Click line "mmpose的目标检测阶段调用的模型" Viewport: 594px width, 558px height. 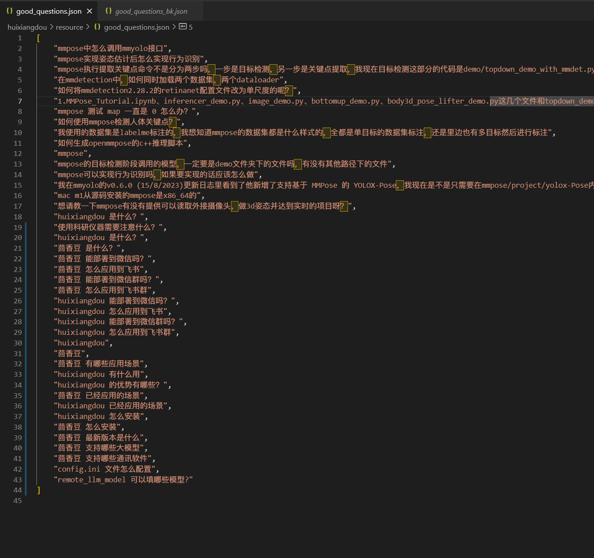pos(224,164)
